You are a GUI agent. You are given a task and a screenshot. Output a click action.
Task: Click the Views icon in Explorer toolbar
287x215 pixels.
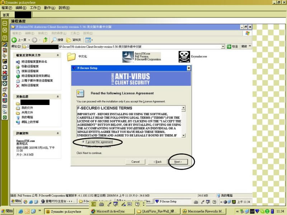click(x=88, y=40)
